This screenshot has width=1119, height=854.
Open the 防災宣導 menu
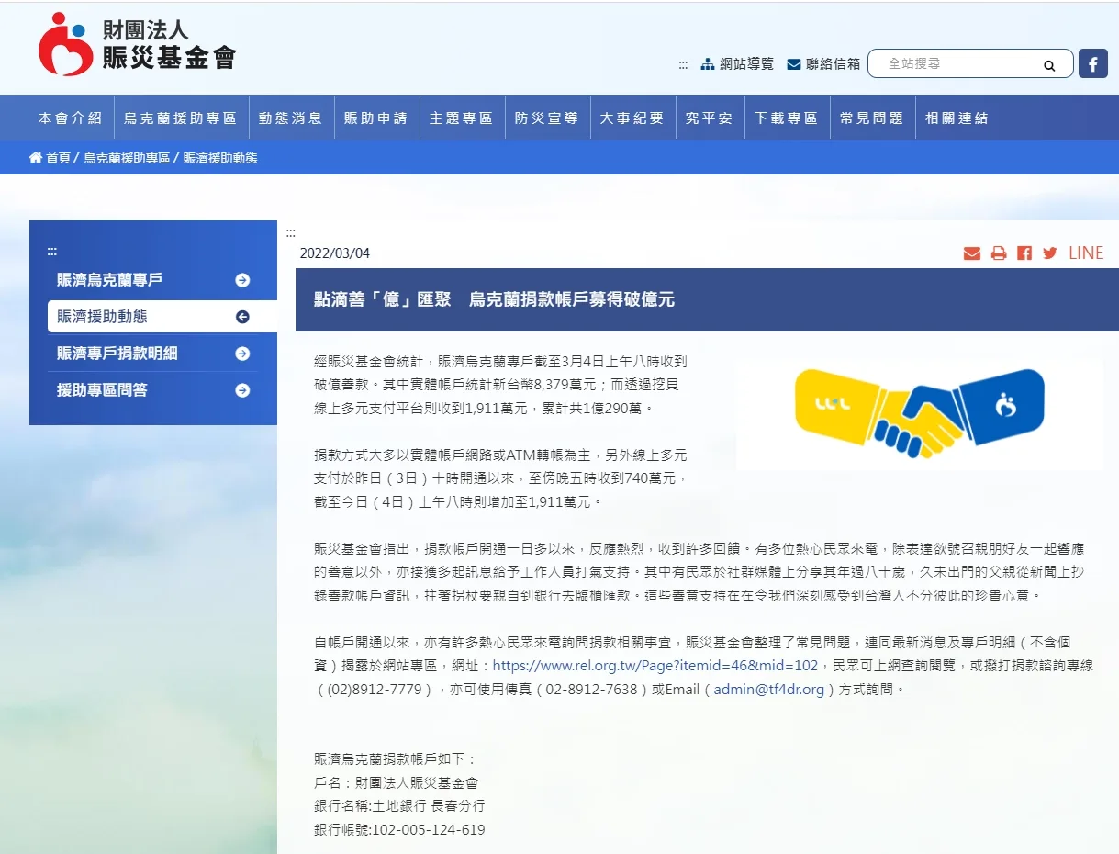click(x=546, y=118)
